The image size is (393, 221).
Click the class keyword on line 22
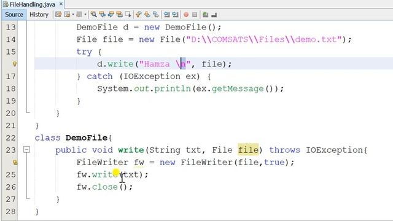pos(47,138)
